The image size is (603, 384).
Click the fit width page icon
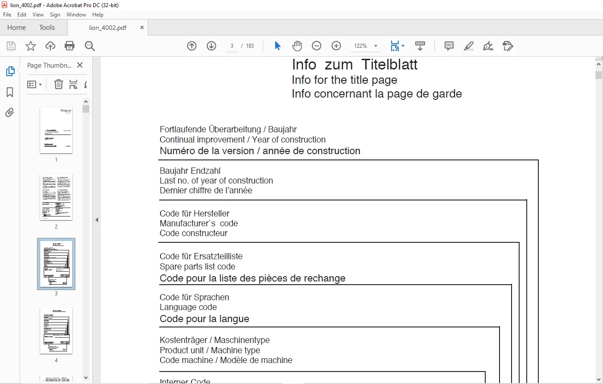(395, 46)
